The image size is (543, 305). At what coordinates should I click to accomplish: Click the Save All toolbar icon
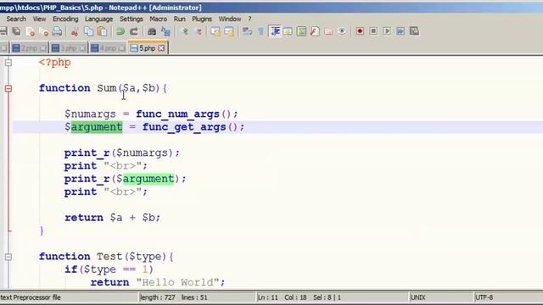point(16,31)
